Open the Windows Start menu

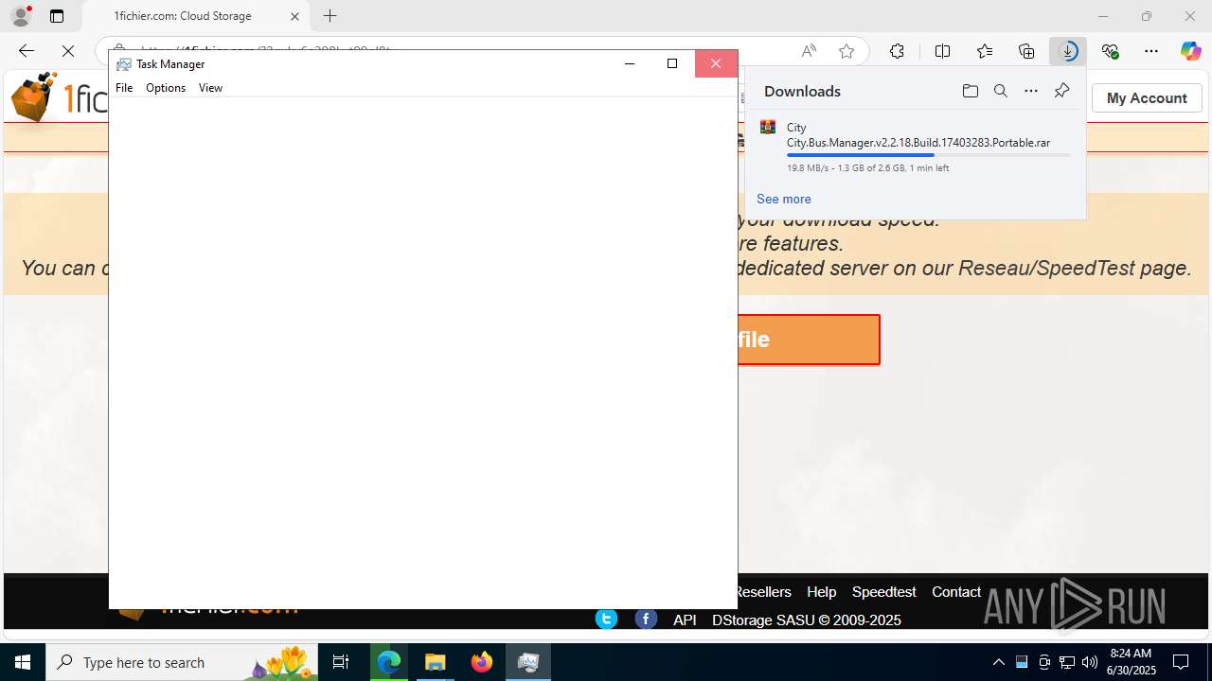(x=23, y=662)
